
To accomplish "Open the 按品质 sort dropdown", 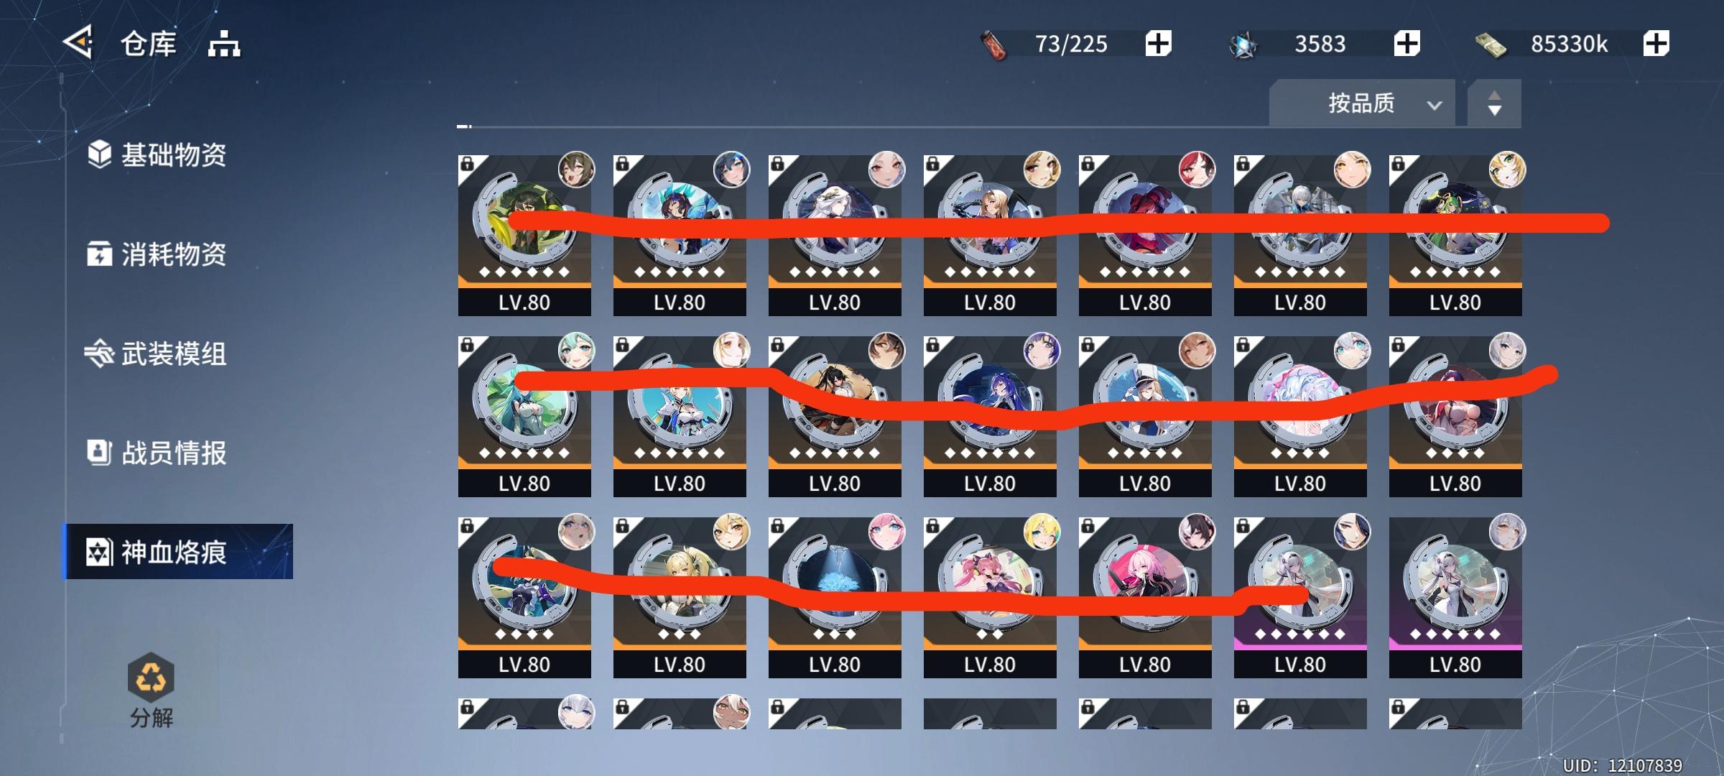I will [x=1362, y=103].
